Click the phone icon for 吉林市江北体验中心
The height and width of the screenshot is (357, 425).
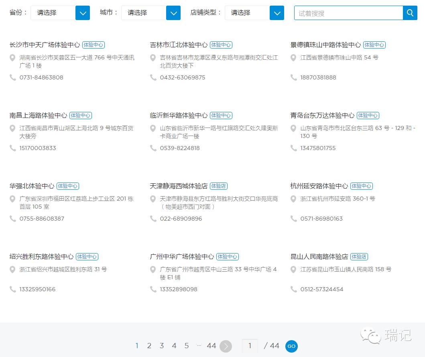coord(153,77)
